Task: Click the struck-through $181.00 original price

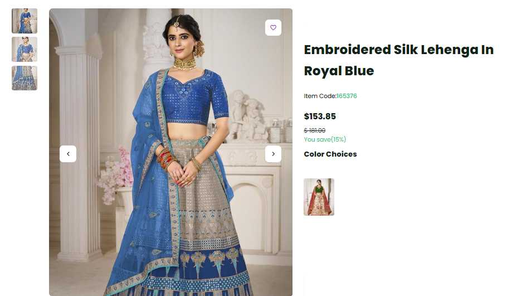Action: click(x=314, y=130)
